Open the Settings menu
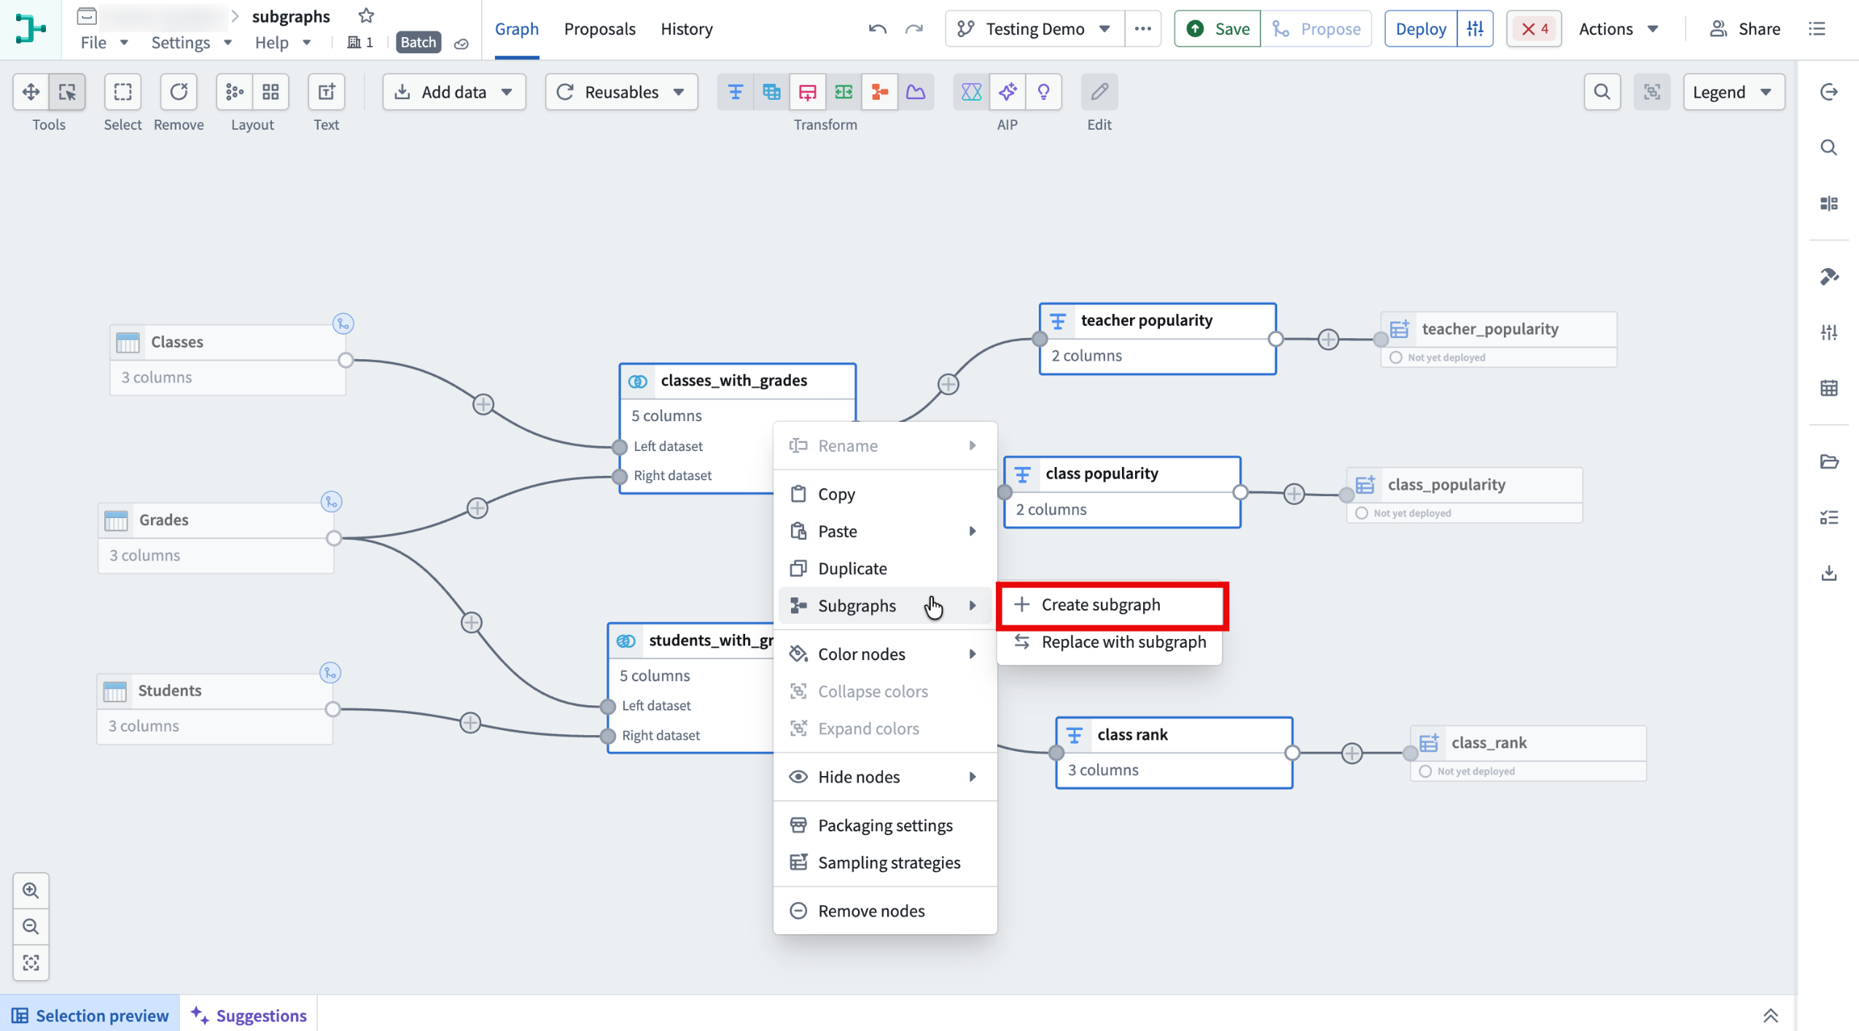The width and height of the screenshot is (1859, 1031). (x=191, y=42)
